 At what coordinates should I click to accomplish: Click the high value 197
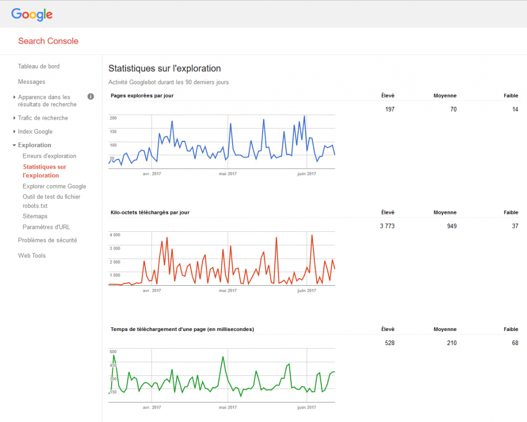click(390, 109)
